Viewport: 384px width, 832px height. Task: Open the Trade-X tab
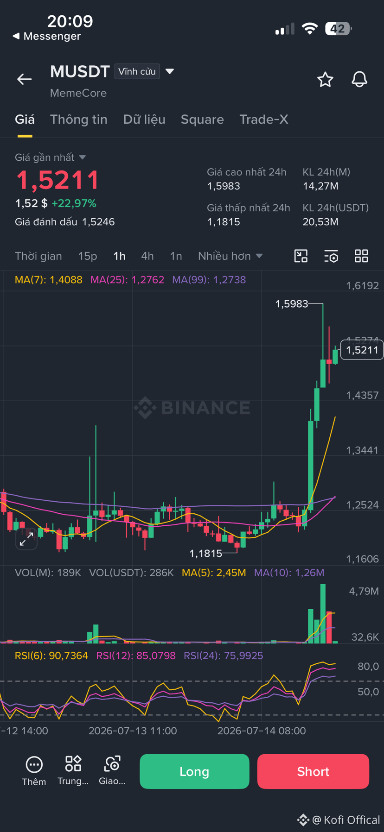click(x=264, y=120)
